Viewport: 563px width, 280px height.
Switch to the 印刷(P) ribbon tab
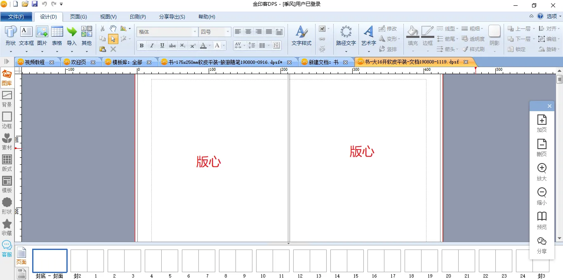click(138, 17)
